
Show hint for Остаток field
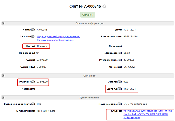coord(119,82)
